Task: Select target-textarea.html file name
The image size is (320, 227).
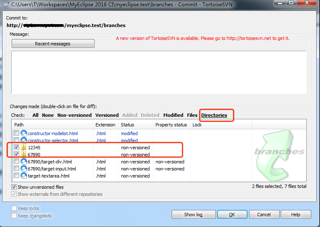Action: coord(49,176)
